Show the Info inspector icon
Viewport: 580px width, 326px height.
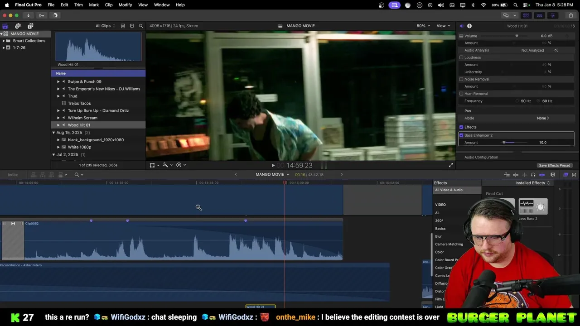pos(469,26)
